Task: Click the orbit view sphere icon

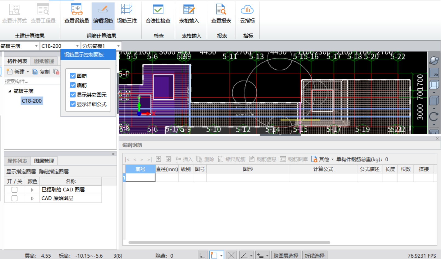Action: (434, 60)
